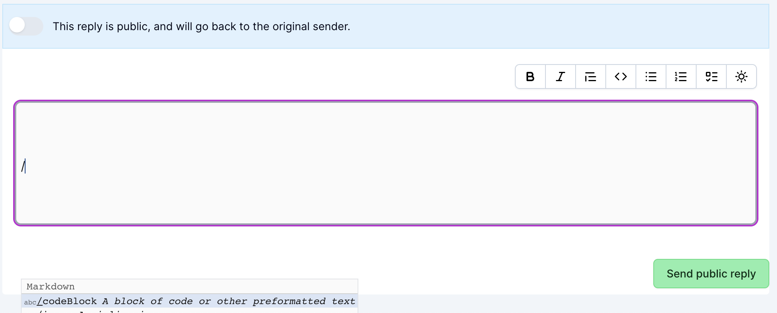777x313 pixels.
Task: Focus the reply text area
Action: [x=386, y=163]
